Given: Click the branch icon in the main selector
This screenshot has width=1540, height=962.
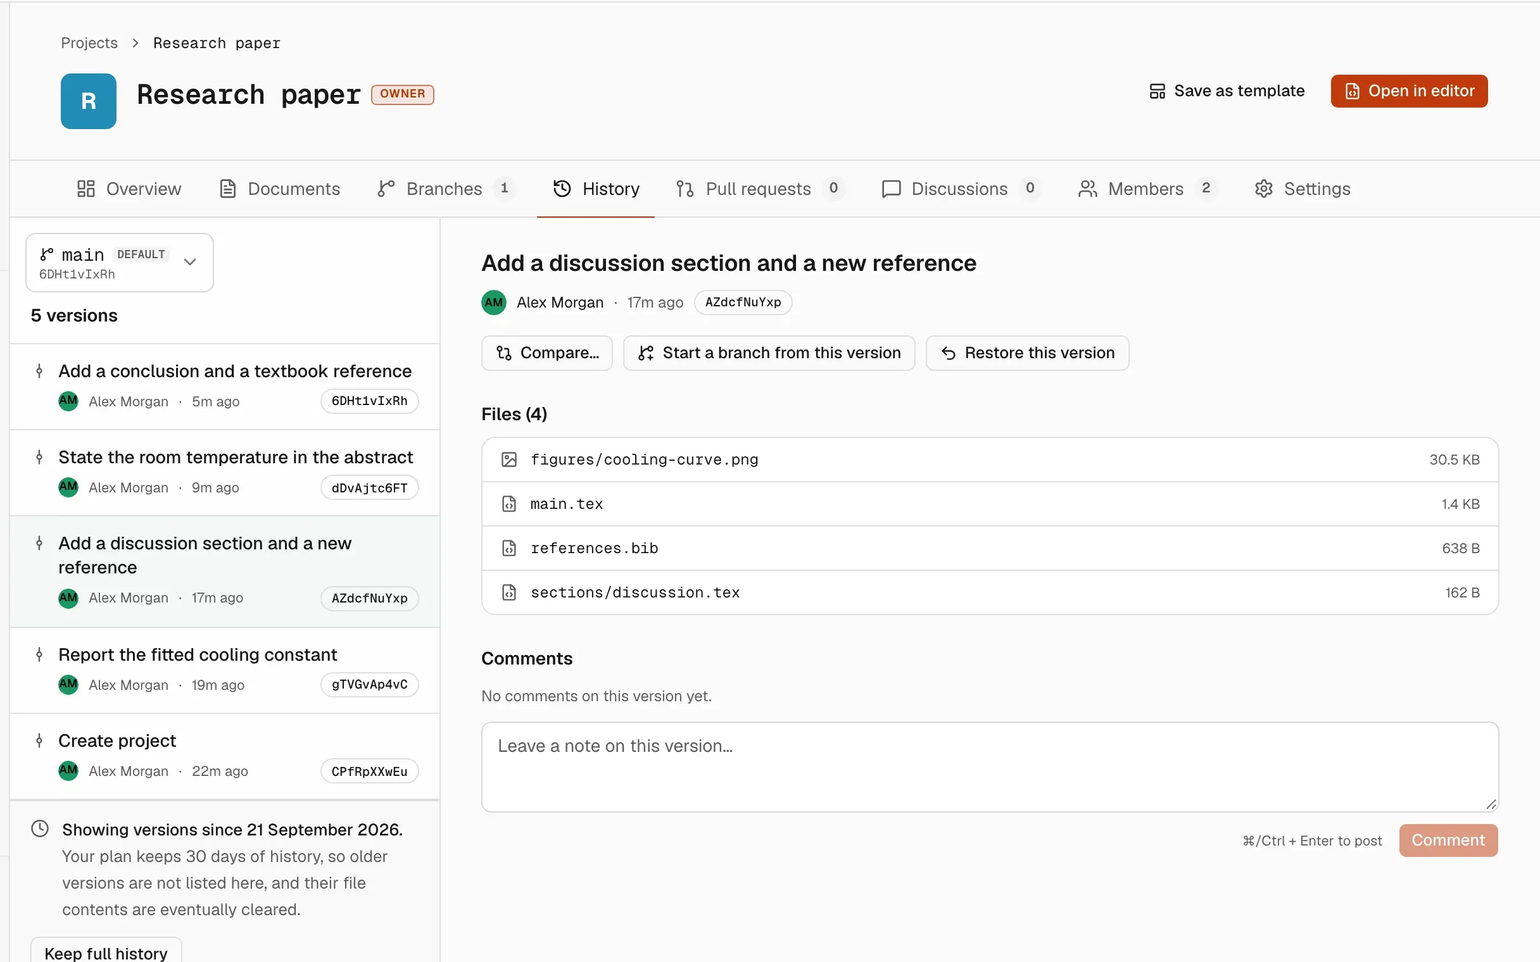Looking at the screenshot, I should tap(46, 254).
